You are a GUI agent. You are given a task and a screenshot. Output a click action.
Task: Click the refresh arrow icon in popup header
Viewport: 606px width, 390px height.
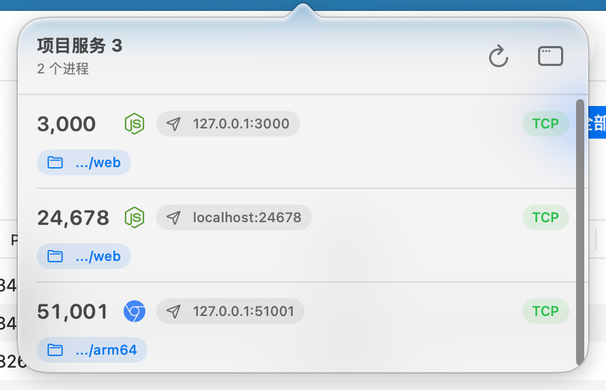coord(499,56)
